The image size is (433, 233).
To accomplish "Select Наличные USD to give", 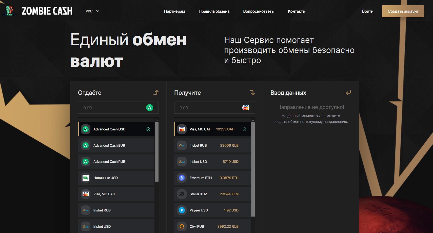I will [116, 178].
